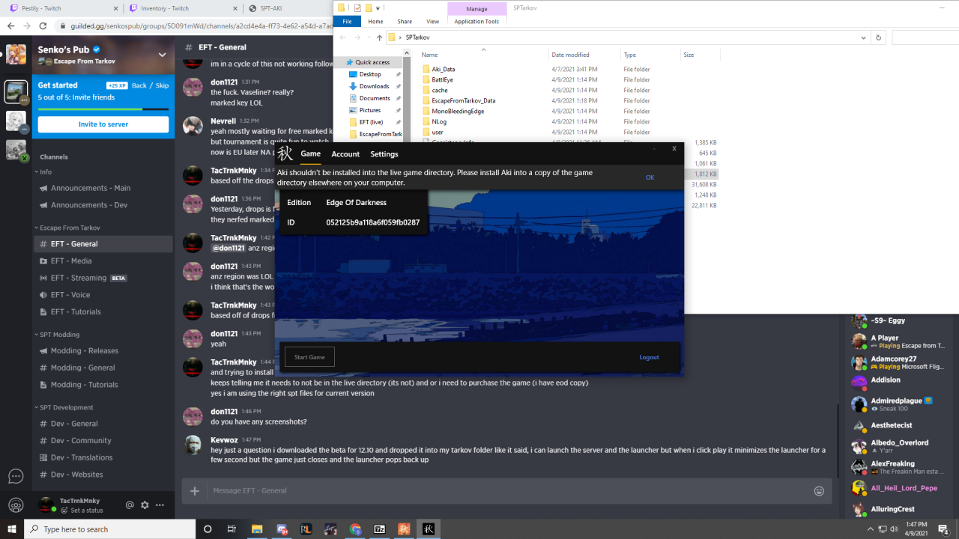Open Google Chrome from the taskbar
Screen dimensions: 959x539
click(x=355, y=529)
